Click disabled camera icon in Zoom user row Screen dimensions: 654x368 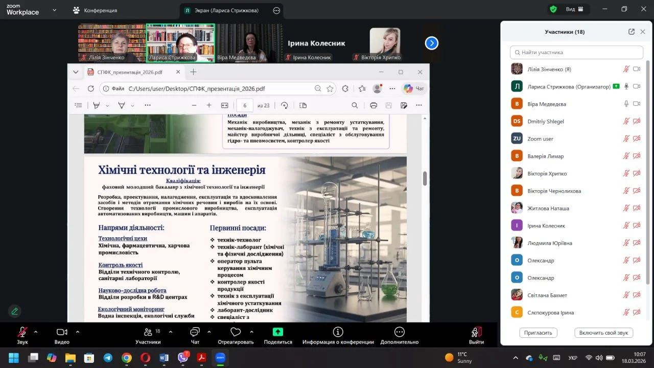(x=637, y=139)
